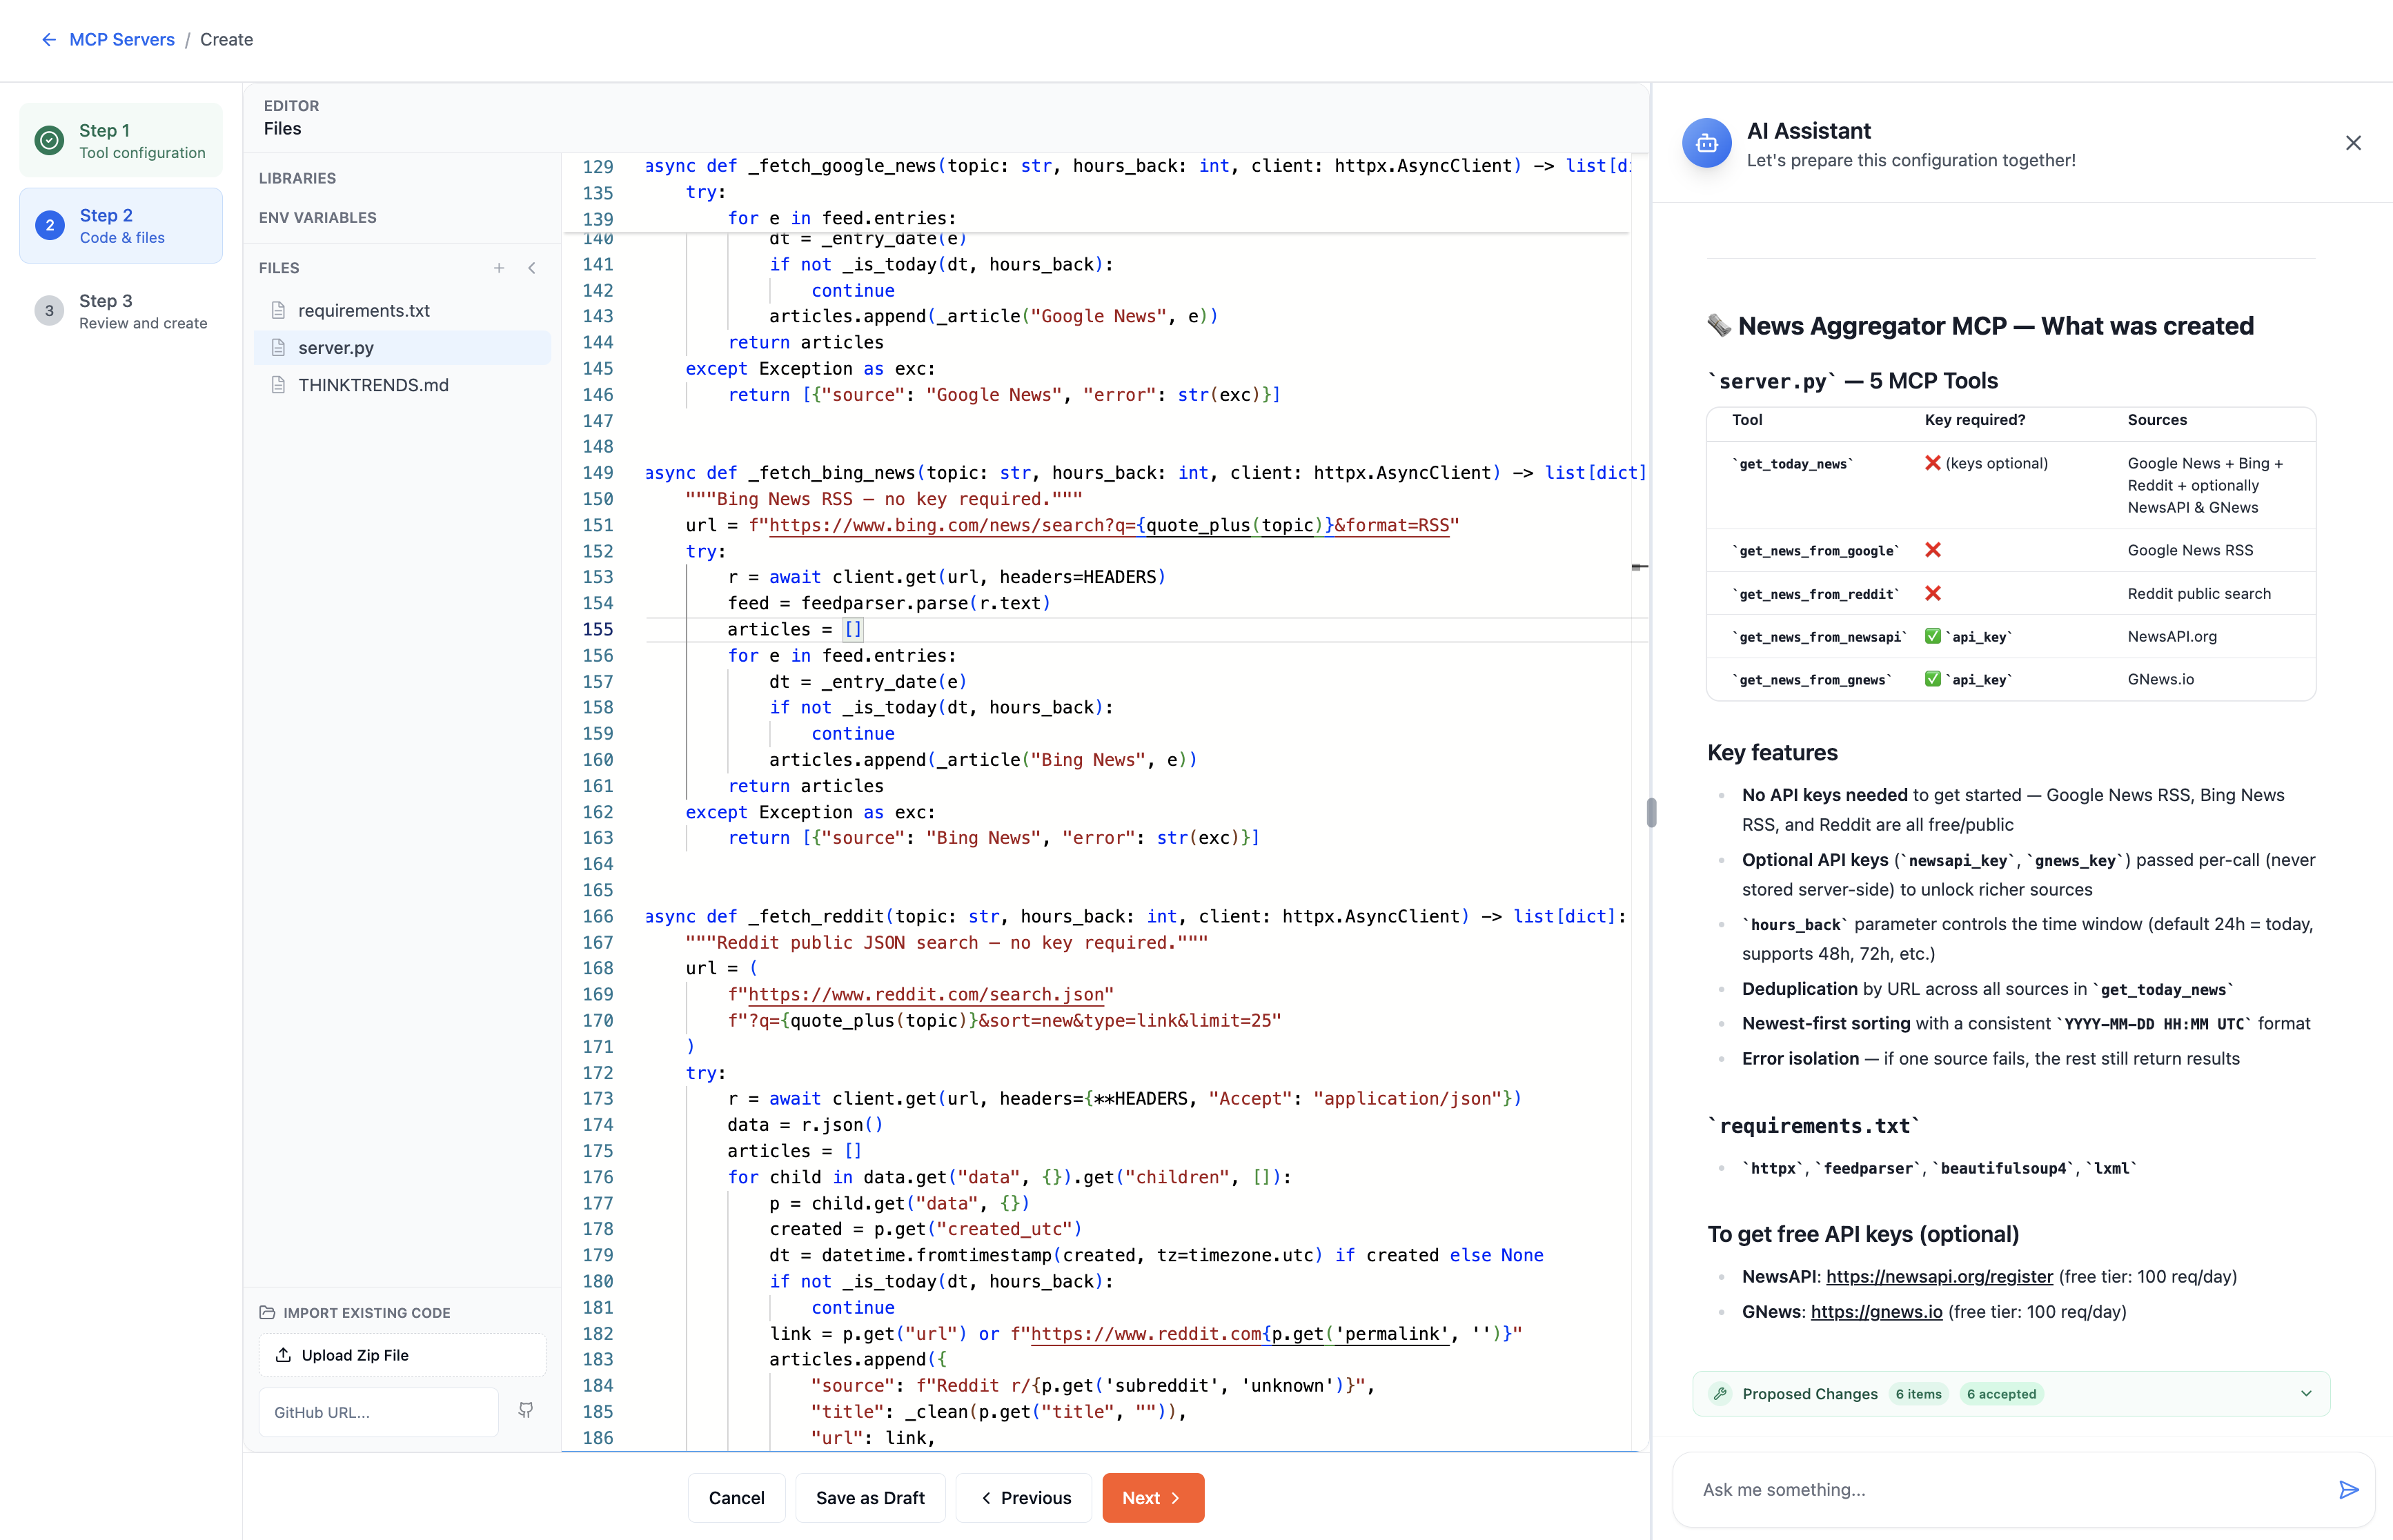Click the Import Existing Code folder icon
Screen dimensions: 2393x1540
pyautogui.click(x=267, y=1312)
